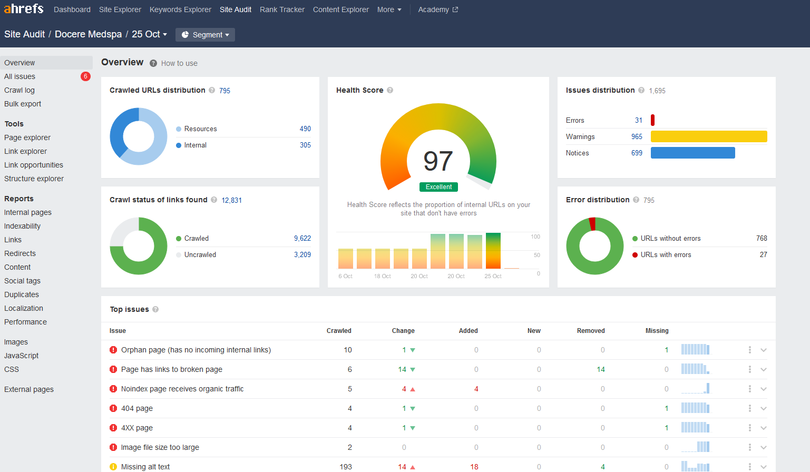Click the How to use link
Image resolution: width=810 pixels, height=472 pixels.
pyautogui.click(x=179, y=63)
